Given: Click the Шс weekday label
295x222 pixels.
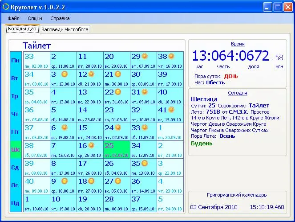Looking at the screenshot, I should [16, 150].
